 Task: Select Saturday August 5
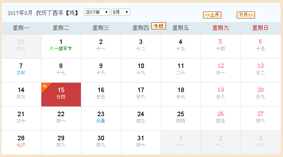(x=221, y=46)
